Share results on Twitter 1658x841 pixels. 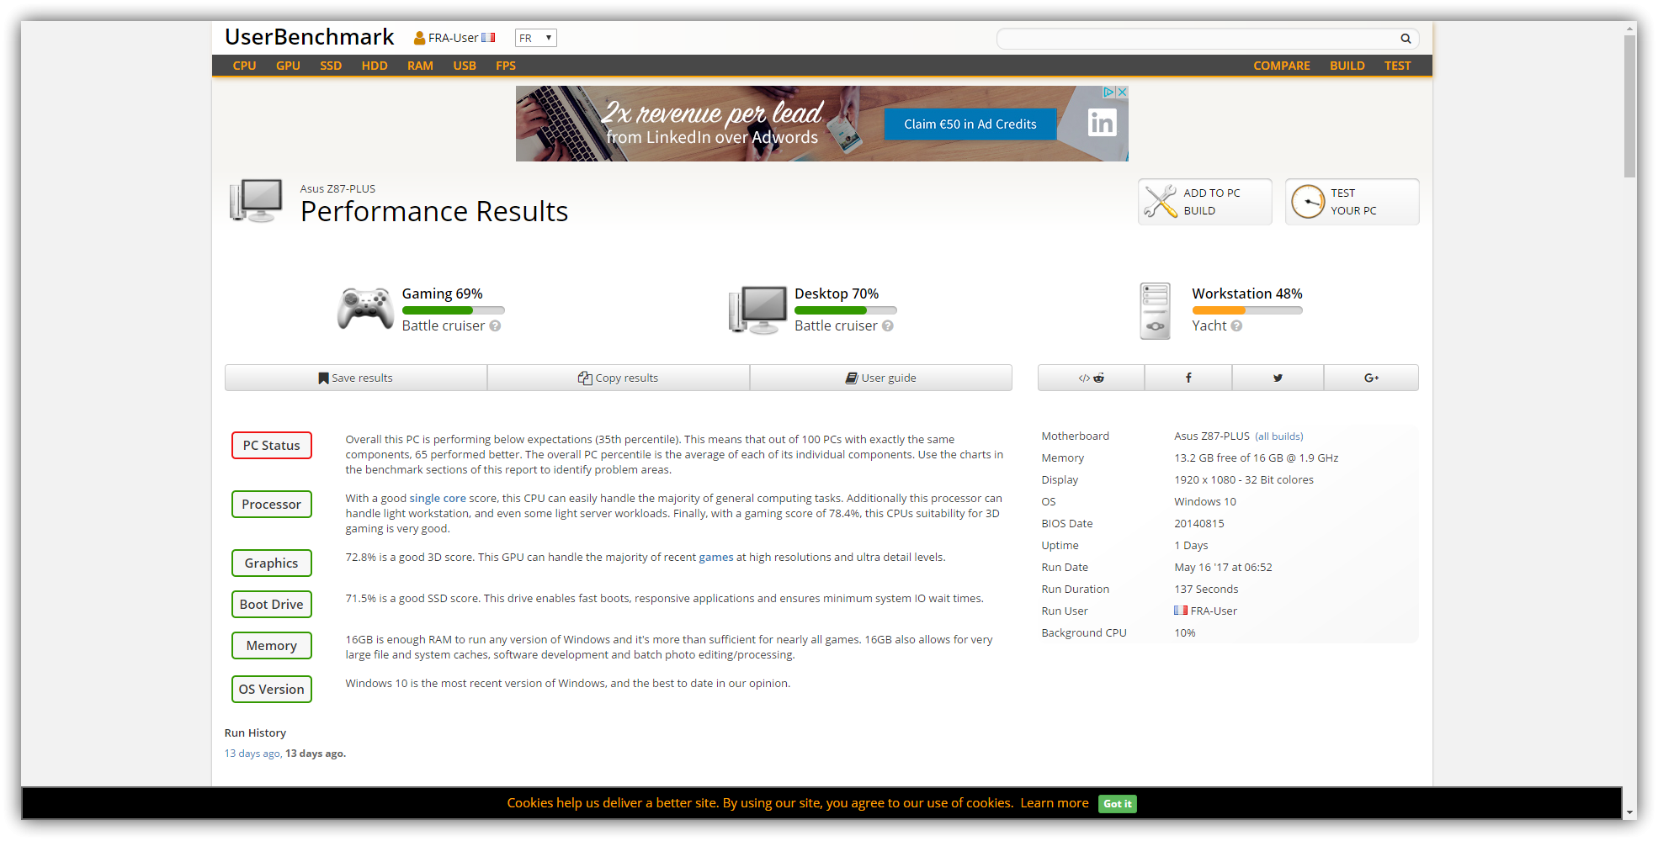1278,378
